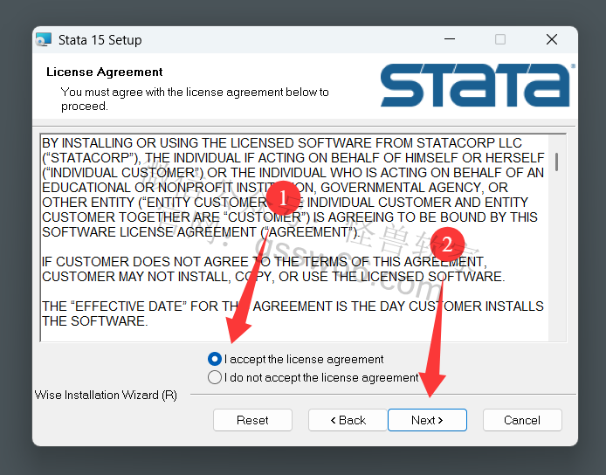This screenshot has width=606, height=475.
Task: Click line 'BY INSTALLING OR USING THE LICENSED SOFTWARE'
Action: (x=282, y=142)
